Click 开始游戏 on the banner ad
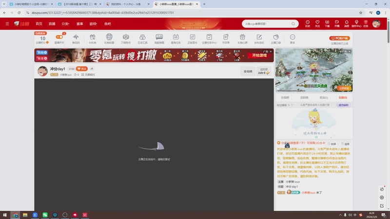This screenshot has width=390, height=219. (x=259, y=55)
